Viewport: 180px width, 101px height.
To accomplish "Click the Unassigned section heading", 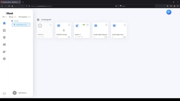I will pos(46,20).
